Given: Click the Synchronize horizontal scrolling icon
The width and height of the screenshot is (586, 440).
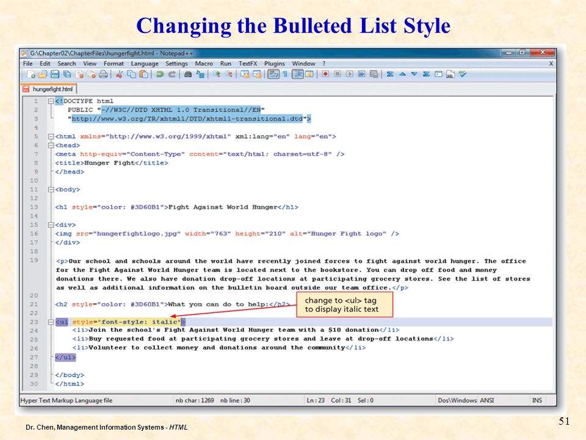Looking at the screenshot, I should (257, 75).
